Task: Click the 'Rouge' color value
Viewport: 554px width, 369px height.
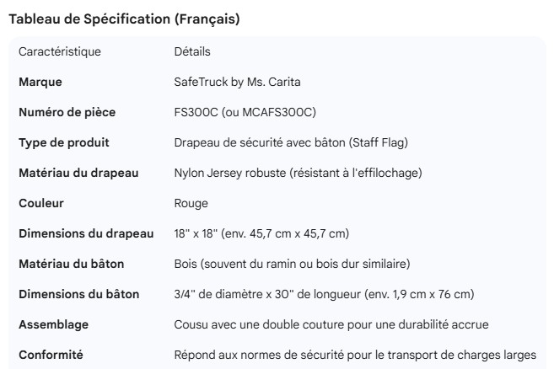Action: pos(191,203)
